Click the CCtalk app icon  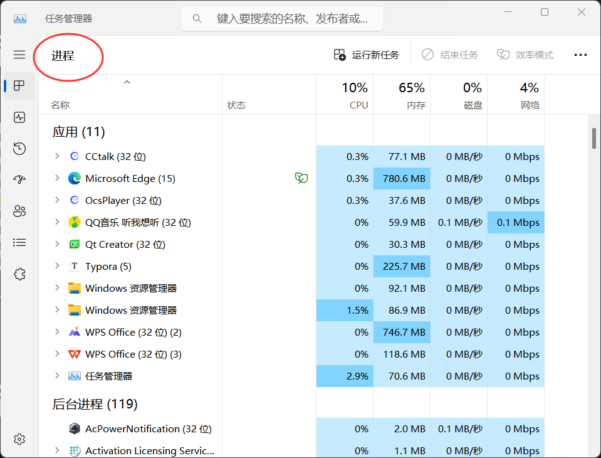click(75, 156)
